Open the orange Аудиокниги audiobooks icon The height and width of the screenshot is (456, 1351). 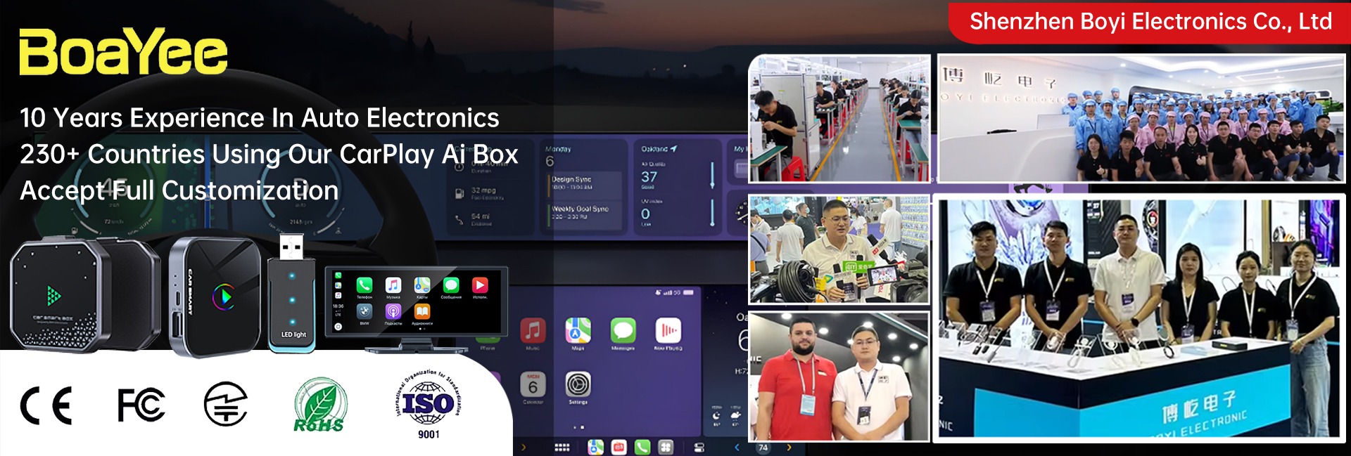coord(422,311)
